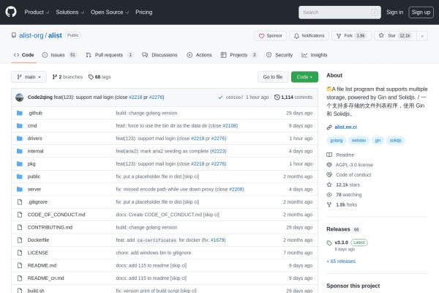Open the .github folder

coord(34,113)
